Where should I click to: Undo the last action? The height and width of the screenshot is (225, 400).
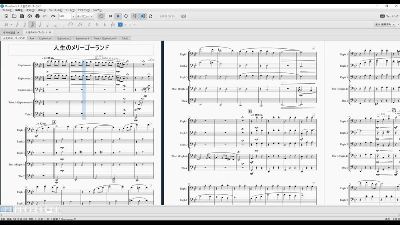45,16
